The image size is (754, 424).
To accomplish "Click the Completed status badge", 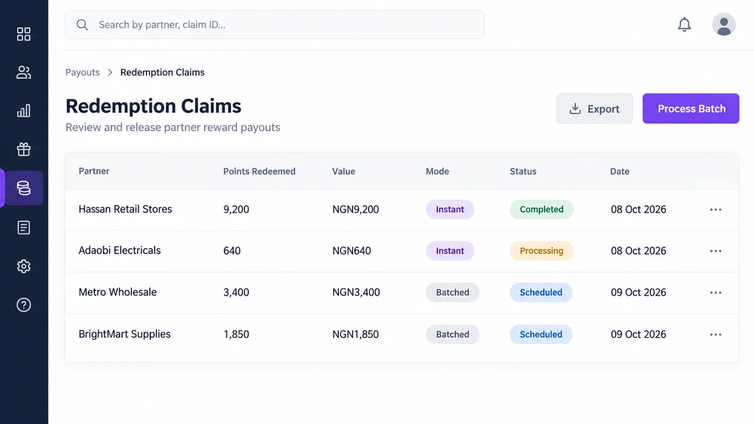I will click(x=542, y=209).
